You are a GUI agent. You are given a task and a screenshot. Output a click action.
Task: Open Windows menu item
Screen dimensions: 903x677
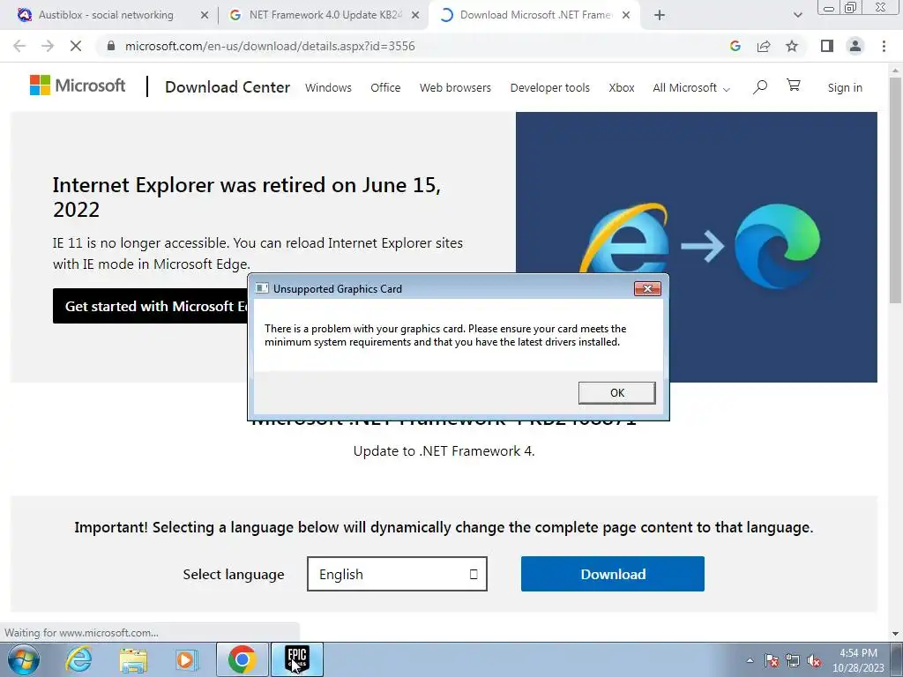point(328,87)
